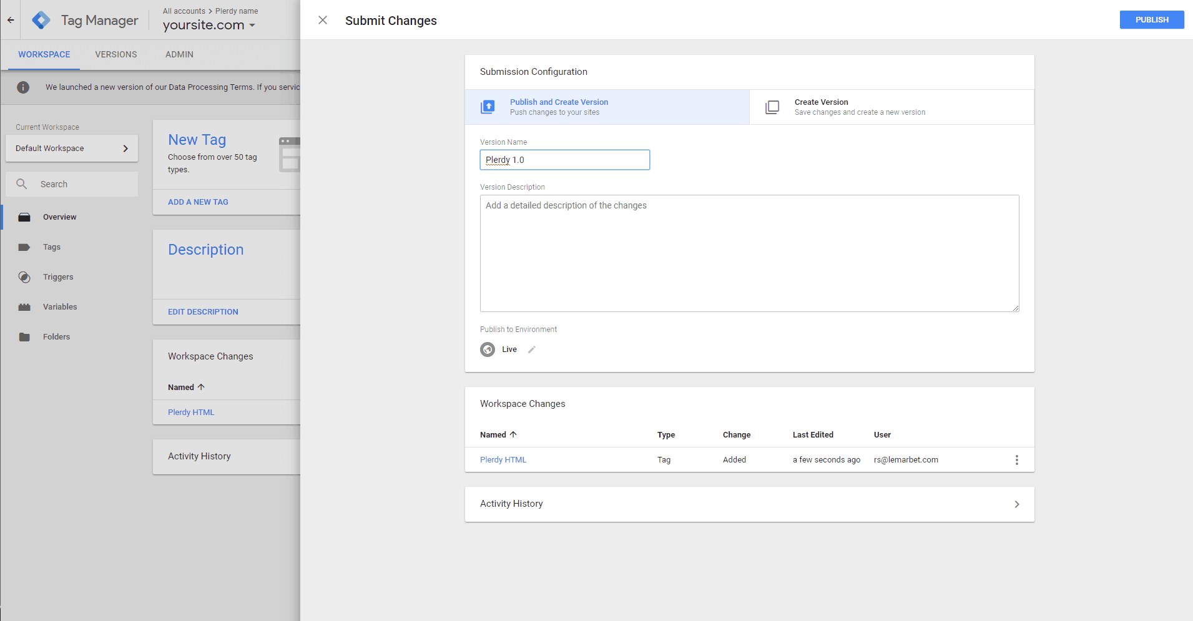Image resolution: width=1193 pixels, height=621 pixels.
Task: Click the Description card heading
Action: [x=205, y=250]
